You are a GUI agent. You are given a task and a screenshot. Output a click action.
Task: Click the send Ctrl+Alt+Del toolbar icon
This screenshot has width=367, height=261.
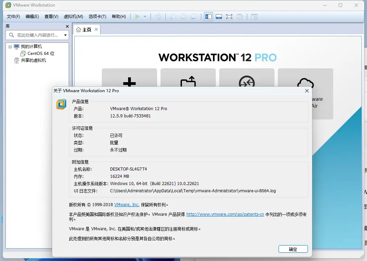coord(158,17)
